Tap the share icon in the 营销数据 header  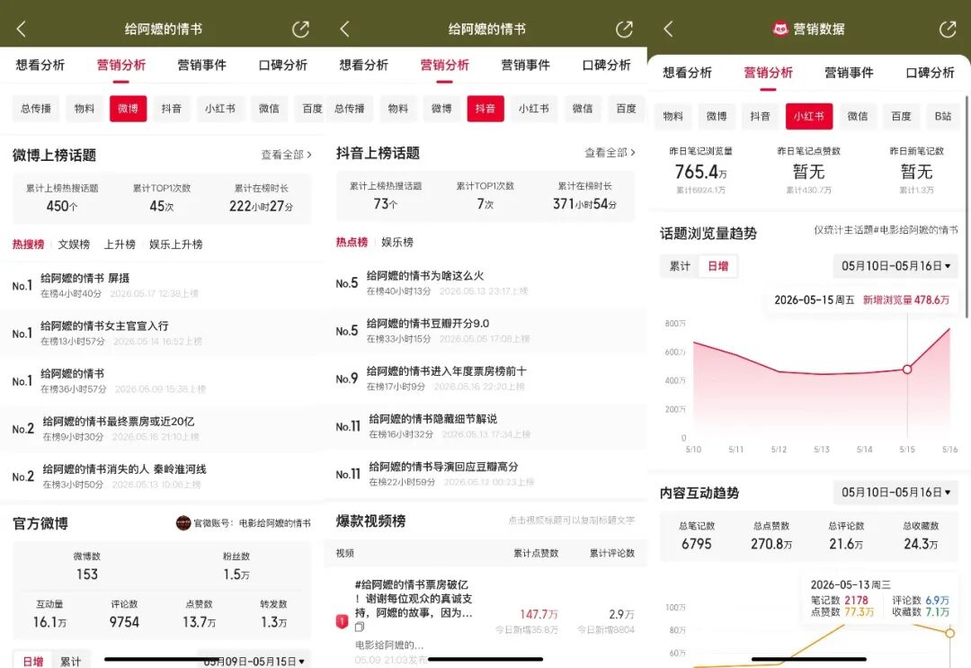(948, 29)
